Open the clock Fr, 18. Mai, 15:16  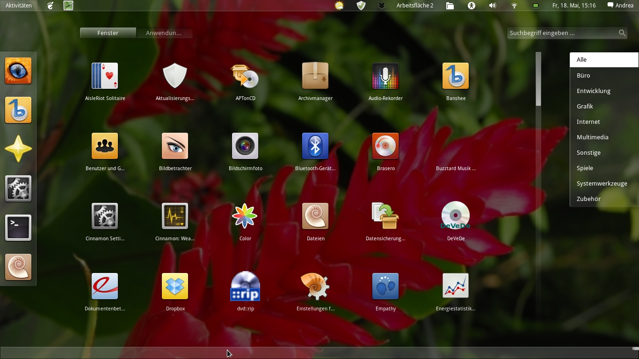point(574,6)
